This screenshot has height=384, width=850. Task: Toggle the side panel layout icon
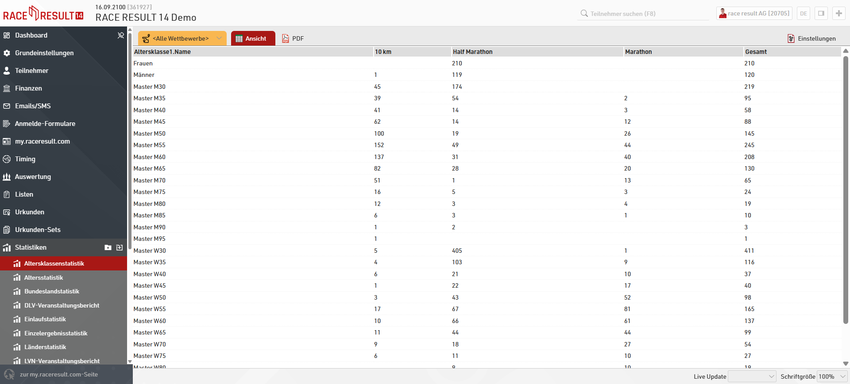pos(821,13)
